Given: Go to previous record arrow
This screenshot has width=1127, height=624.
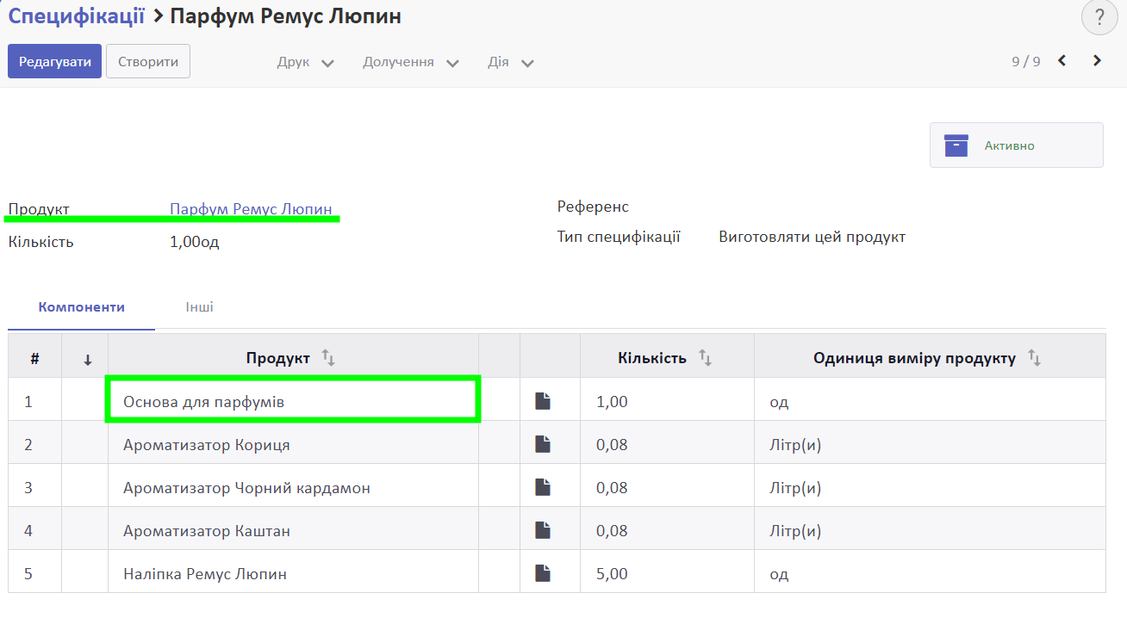Looking at the screenshot, I should (x=1062, y=60).
